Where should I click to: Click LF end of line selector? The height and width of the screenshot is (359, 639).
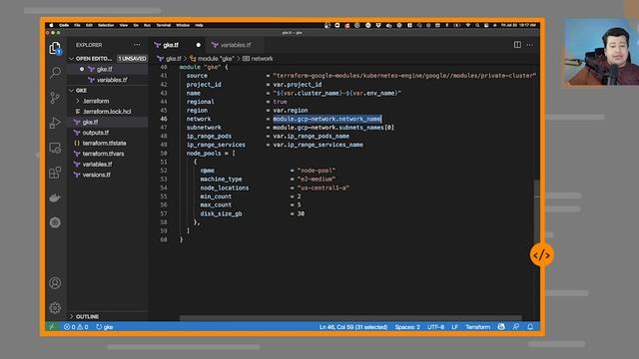click(x=454, y=327)
